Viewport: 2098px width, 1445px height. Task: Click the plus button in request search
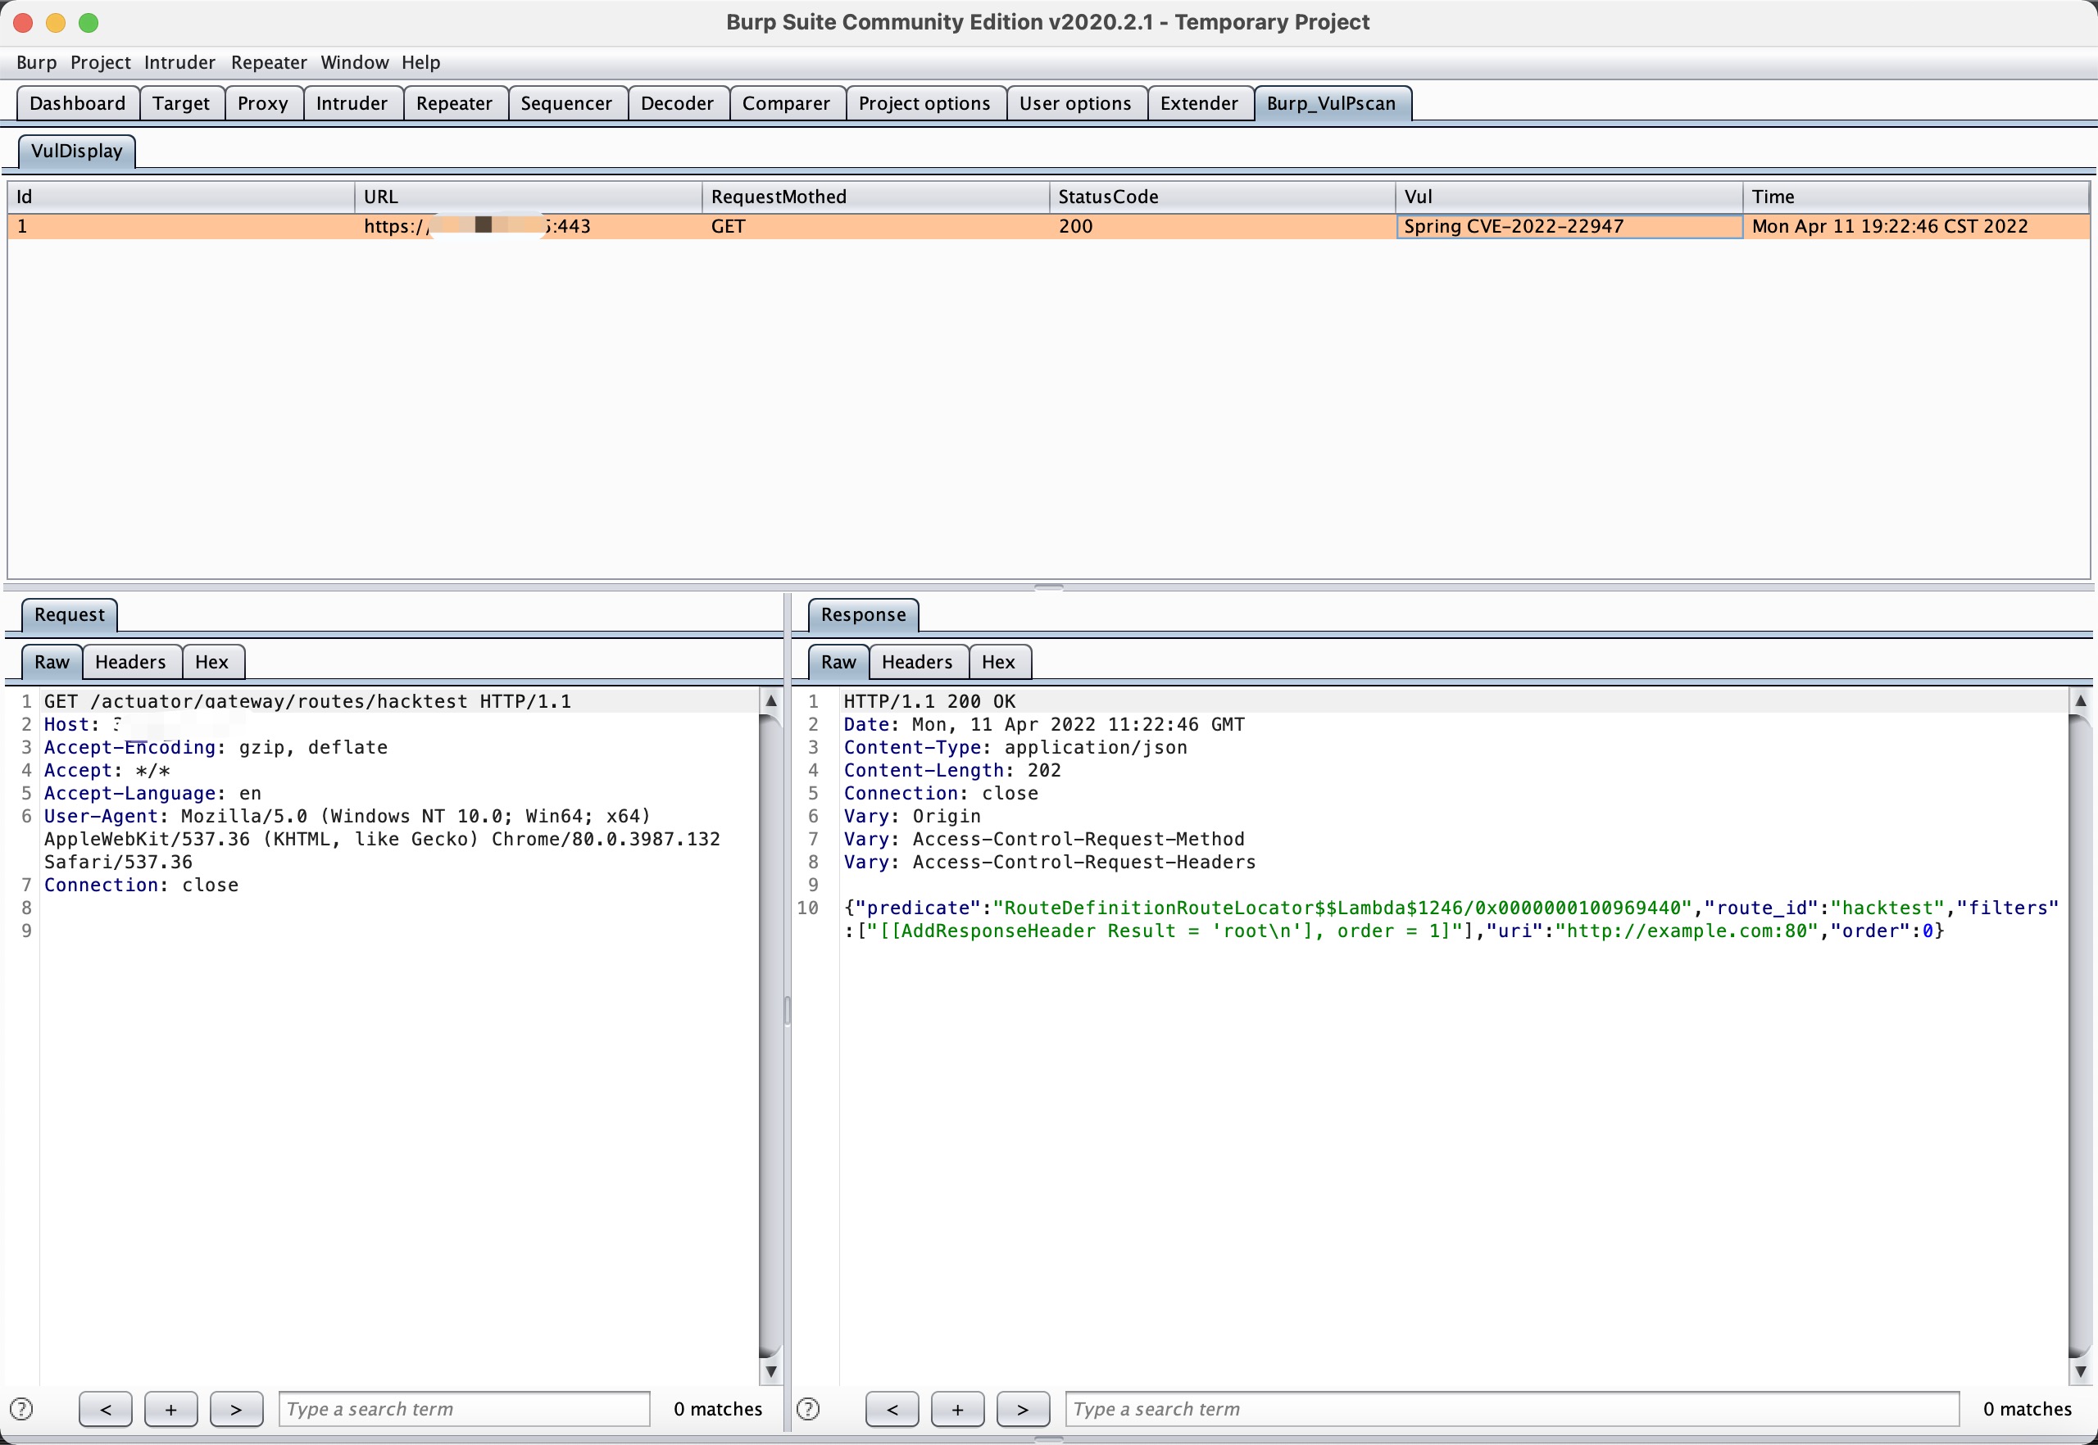(170, 1409)
